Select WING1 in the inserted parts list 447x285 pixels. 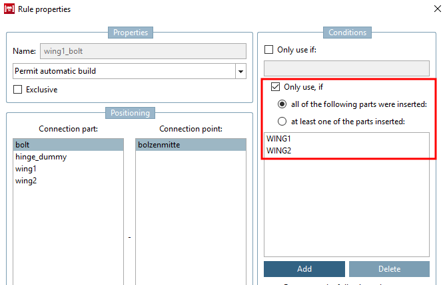(x=278, y=139)
